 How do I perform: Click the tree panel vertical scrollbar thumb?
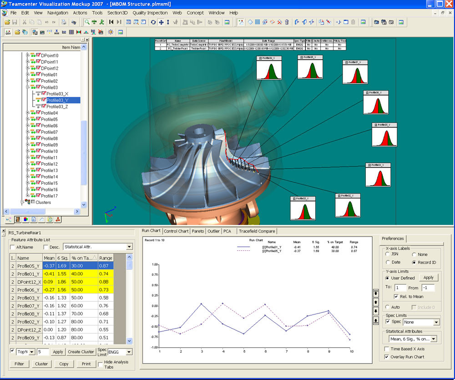[x=84, y=152]
